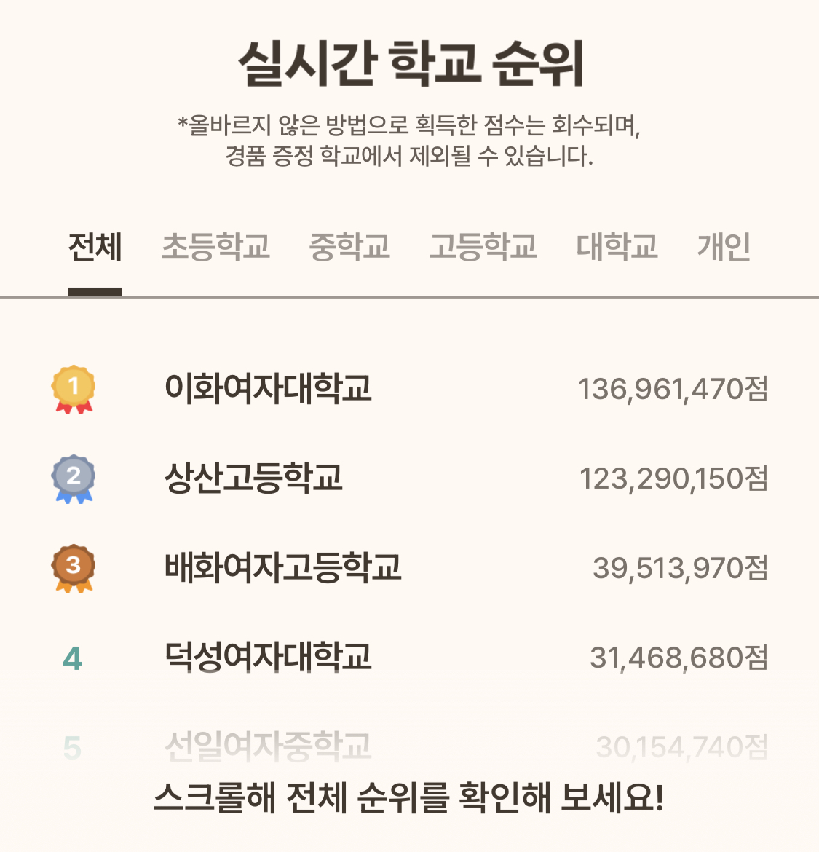Open the 이화여자대학교 ranking entry
Image resolution: width=819 pixels, height=852 pixels.
click(268, 388)
